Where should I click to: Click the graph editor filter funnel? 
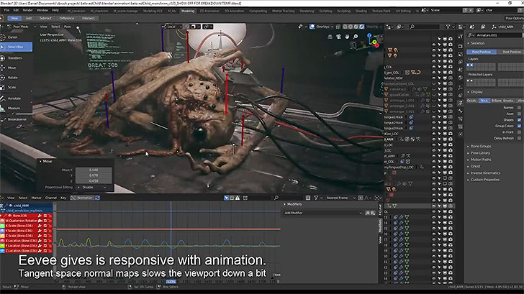(316, 198)
